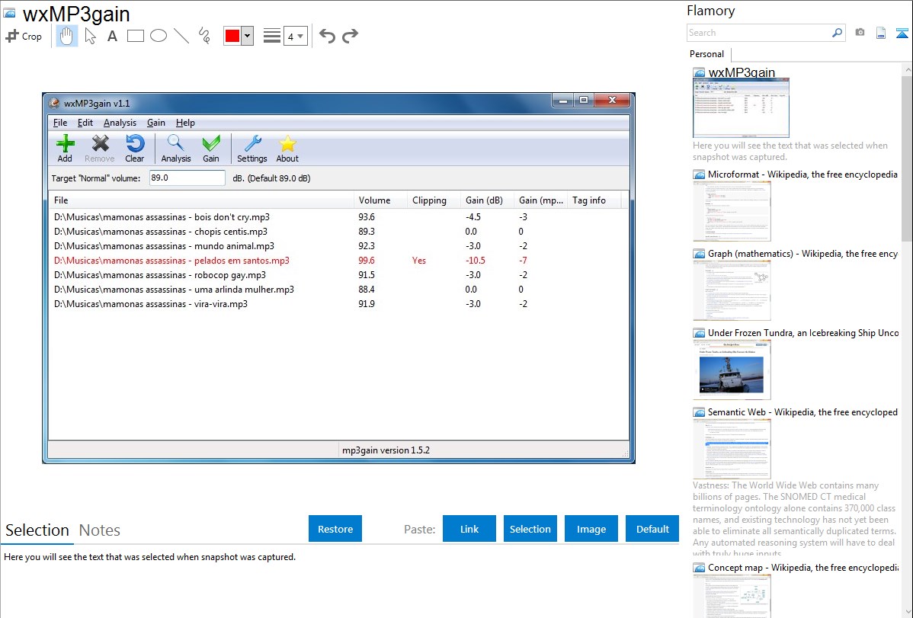
Task: Click the Microformat - Wikipedia snapshot title
Action: 802,175
